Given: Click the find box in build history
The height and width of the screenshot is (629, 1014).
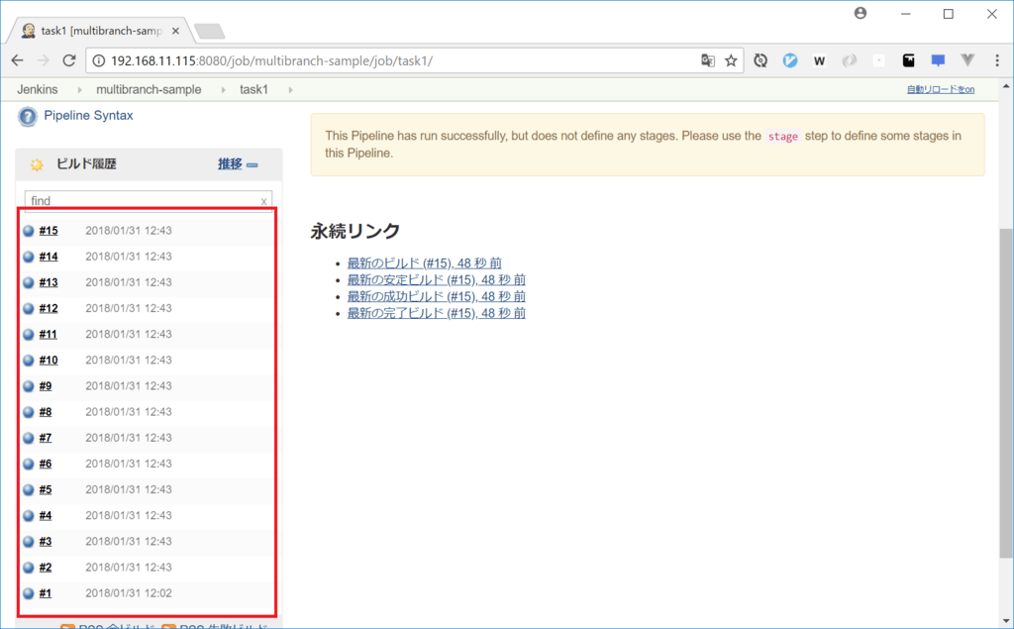Looking at the screenshot, I should pyautogui.click(x=142, y=200).
